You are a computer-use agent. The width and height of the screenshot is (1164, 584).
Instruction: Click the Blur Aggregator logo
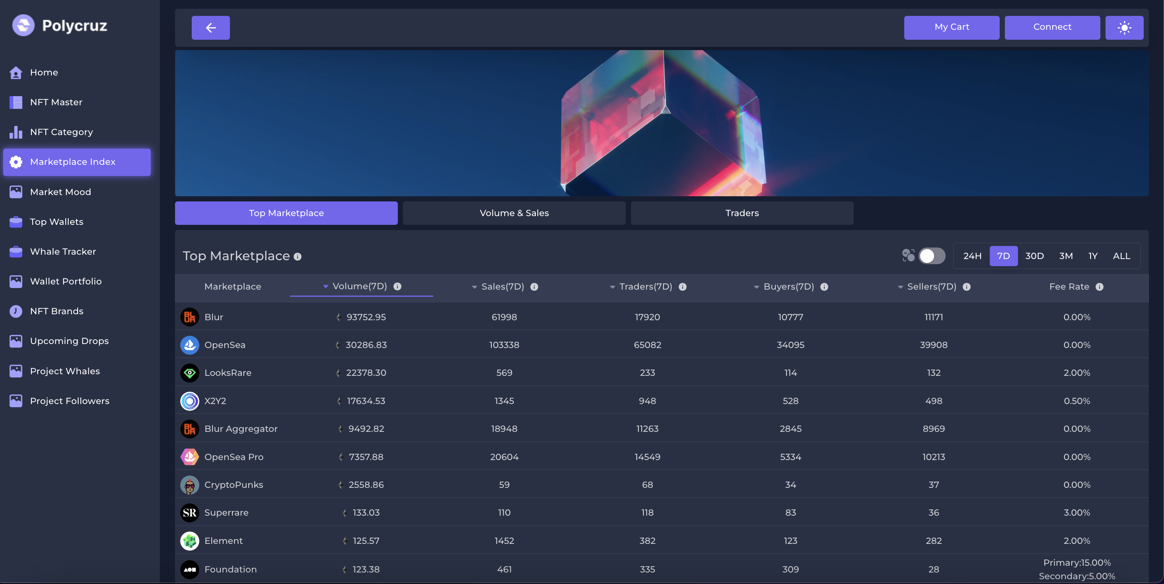click(x=190, y=429)
